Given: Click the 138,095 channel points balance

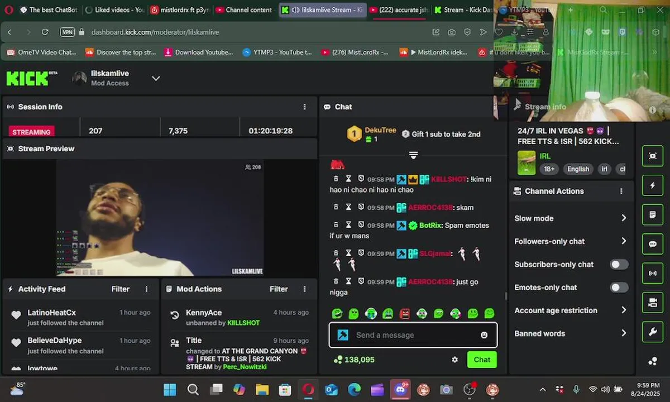Looking at the screenshot, I should point(353,360).
